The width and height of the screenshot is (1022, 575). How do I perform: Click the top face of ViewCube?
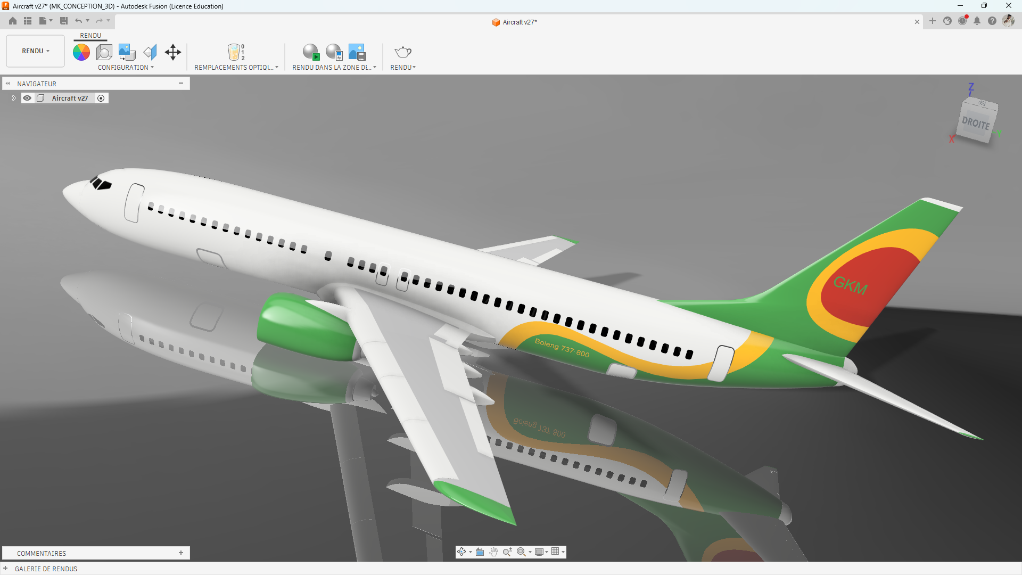point(982,103)
